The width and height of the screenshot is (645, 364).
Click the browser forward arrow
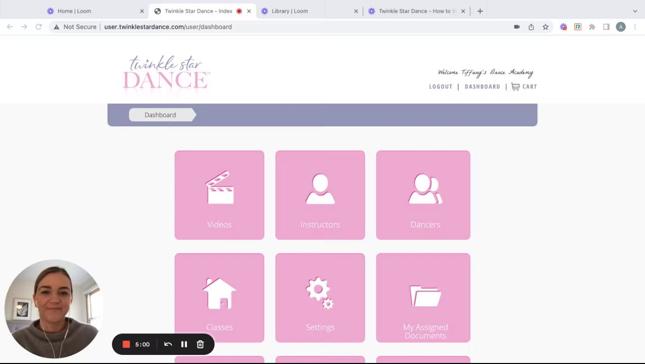click(x=24, y=27)
